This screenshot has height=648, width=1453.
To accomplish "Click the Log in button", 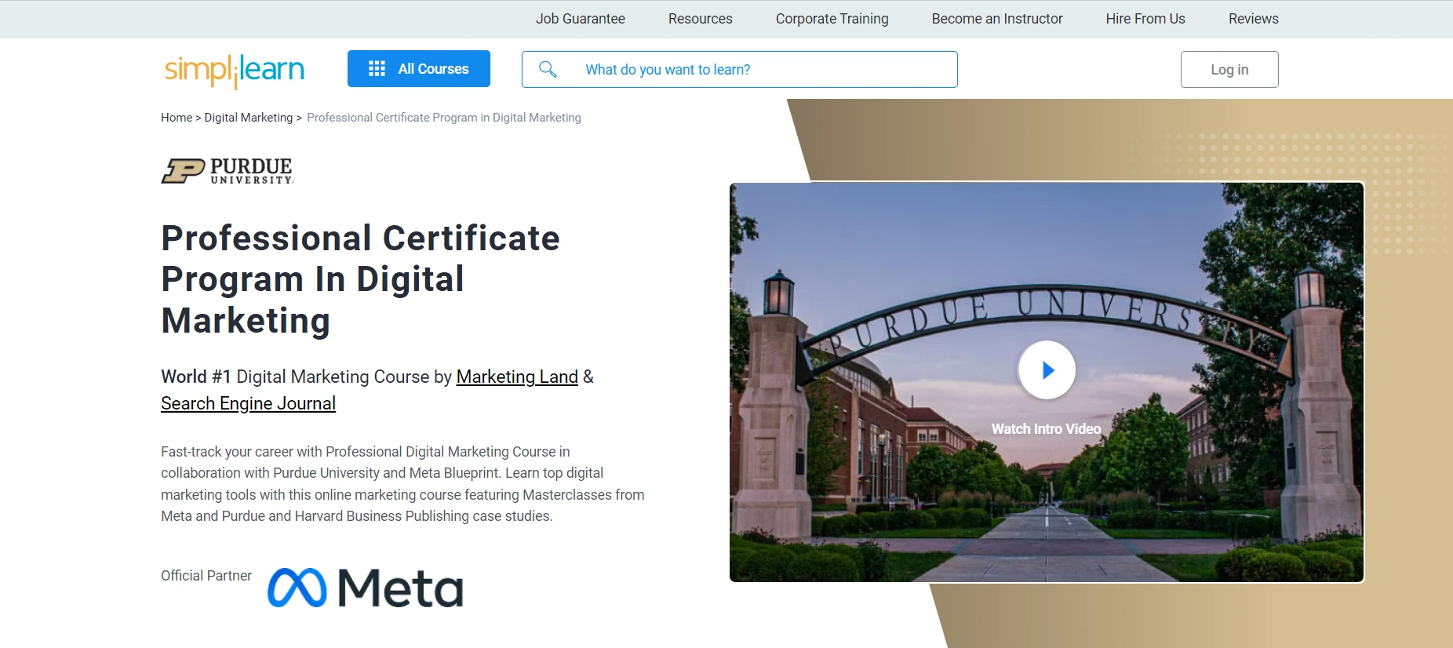I will [x=1229, y=69].
